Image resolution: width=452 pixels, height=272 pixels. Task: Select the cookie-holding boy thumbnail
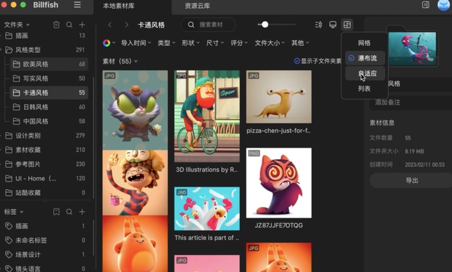[x=135, y=182]
